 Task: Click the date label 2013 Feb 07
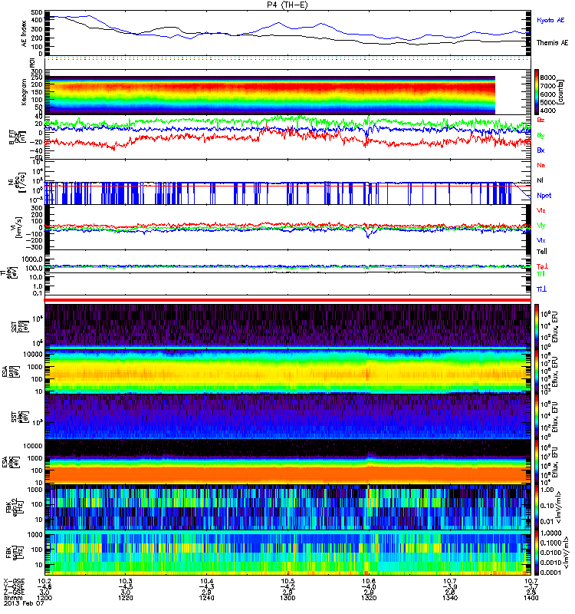(x=25, y=603)
